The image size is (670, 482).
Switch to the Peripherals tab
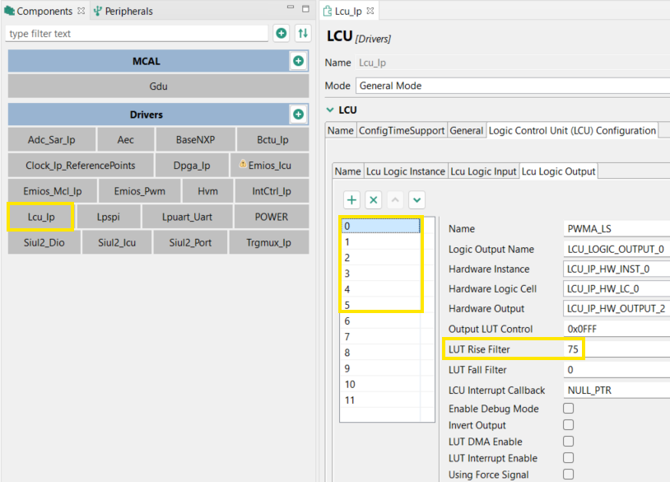coord(123,11)
